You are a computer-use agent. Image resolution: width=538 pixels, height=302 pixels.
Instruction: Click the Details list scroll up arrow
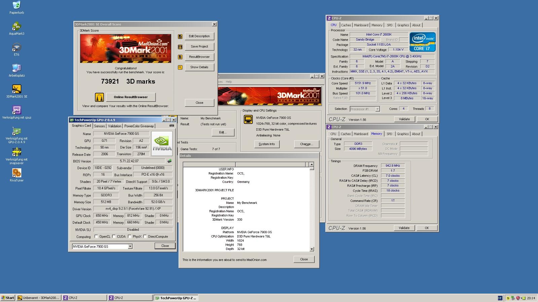point(312,164)
